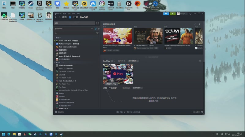Open the second shelf sort order dropdown
This screenshot has width=245, height=137.
point(138,88)
